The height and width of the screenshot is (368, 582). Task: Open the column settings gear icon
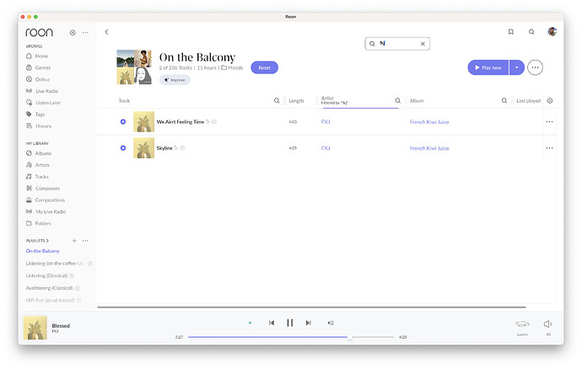(x=550, y=101)
